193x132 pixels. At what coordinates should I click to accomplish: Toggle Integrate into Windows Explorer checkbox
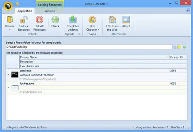4,127
